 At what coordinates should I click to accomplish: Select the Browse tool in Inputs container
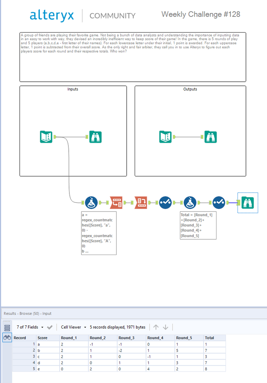96,137
